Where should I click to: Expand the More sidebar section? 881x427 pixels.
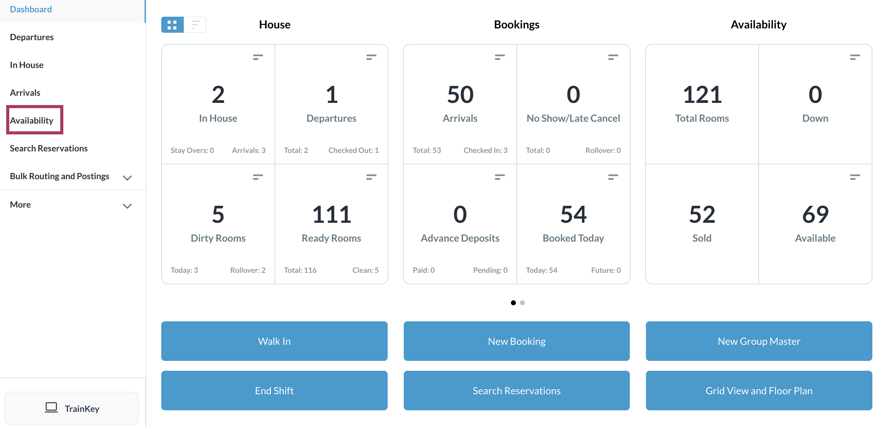click(x=127, y=206)
